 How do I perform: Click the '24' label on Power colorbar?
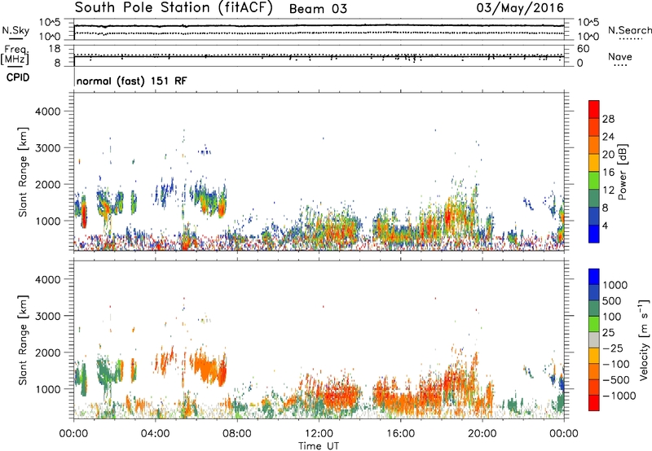(608, 137)
